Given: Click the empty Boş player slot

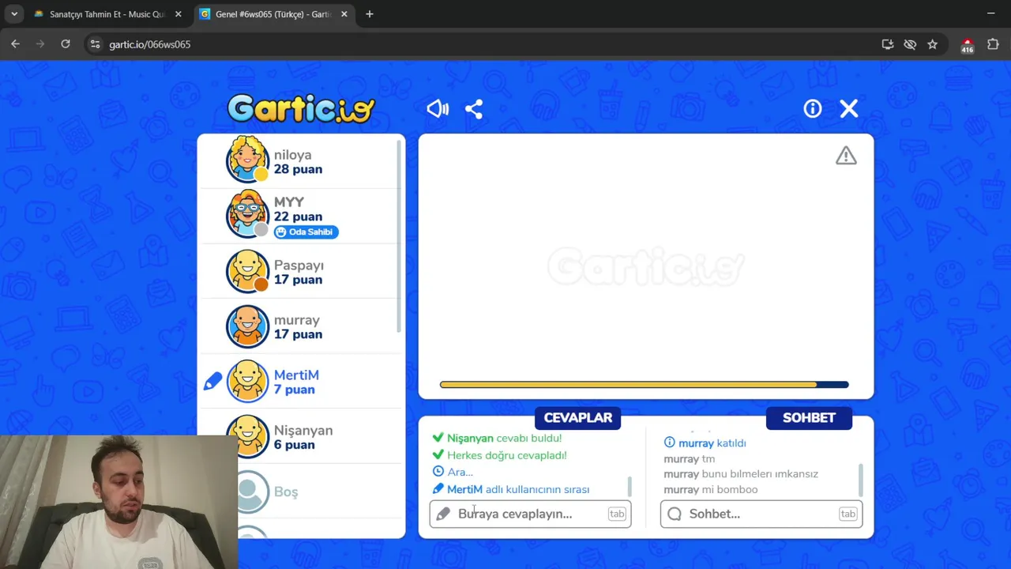Looking at the screenshot, I should [x=301, y=492].
